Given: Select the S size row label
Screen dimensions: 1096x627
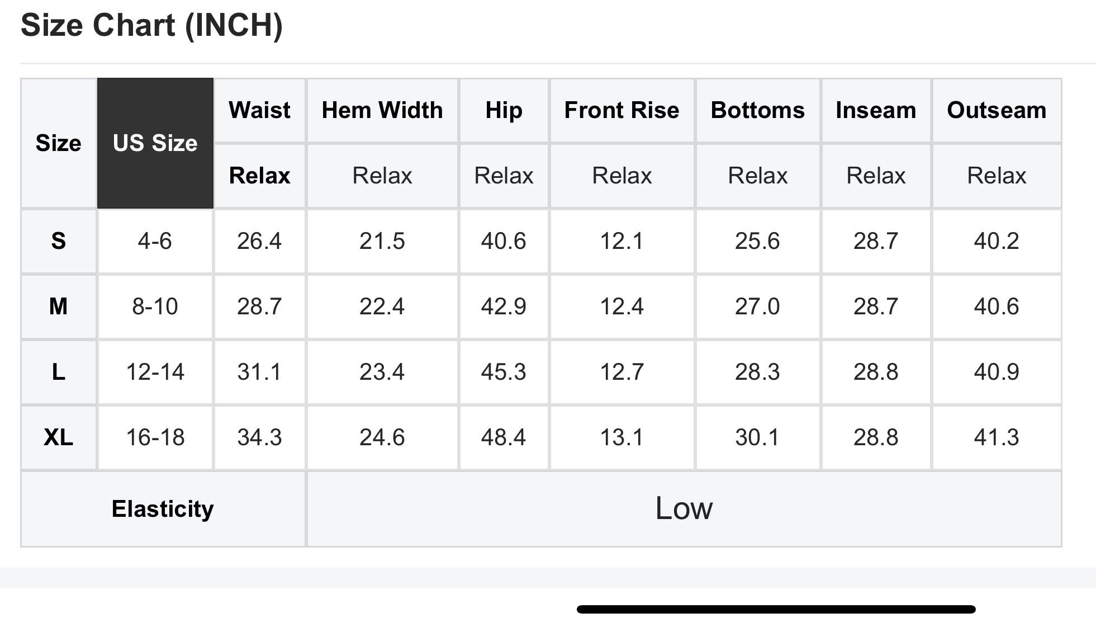Looking at the screenshot, I should click(58, 241).
